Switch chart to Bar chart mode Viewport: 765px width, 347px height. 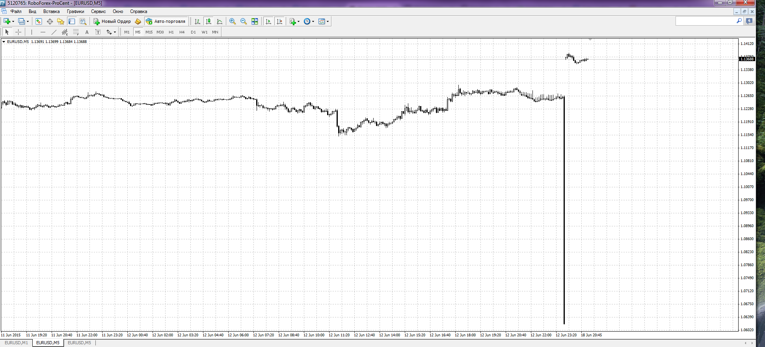197,21
